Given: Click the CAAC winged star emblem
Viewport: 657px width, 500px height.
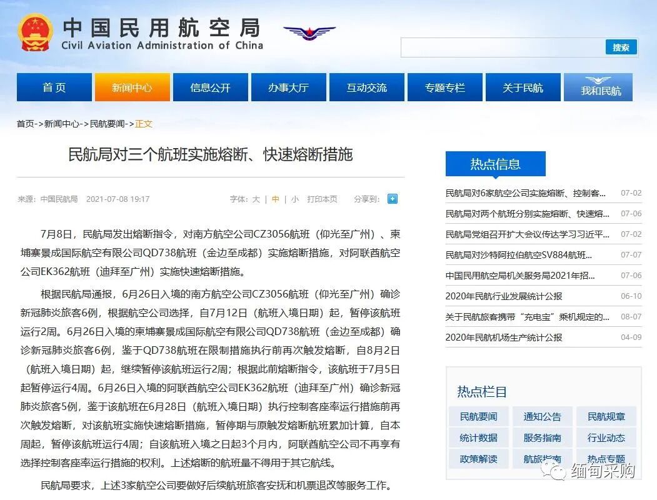Looking at the screenshot, I should pyautogui.click(x=309, y=32).
